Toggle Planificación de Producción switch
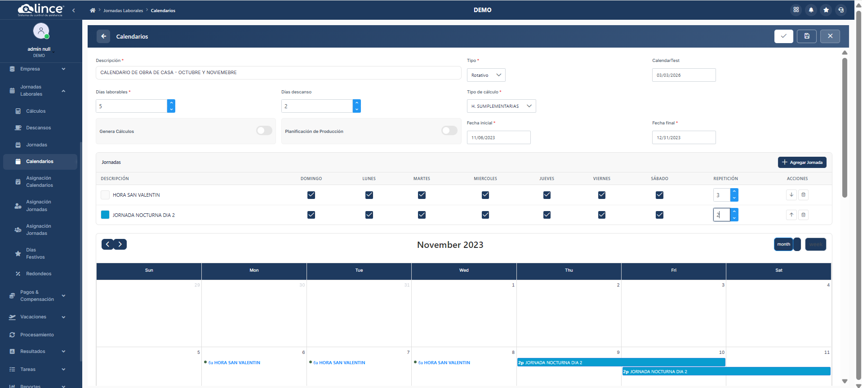The height and width of the screenshot is (388, 862). 449,131
